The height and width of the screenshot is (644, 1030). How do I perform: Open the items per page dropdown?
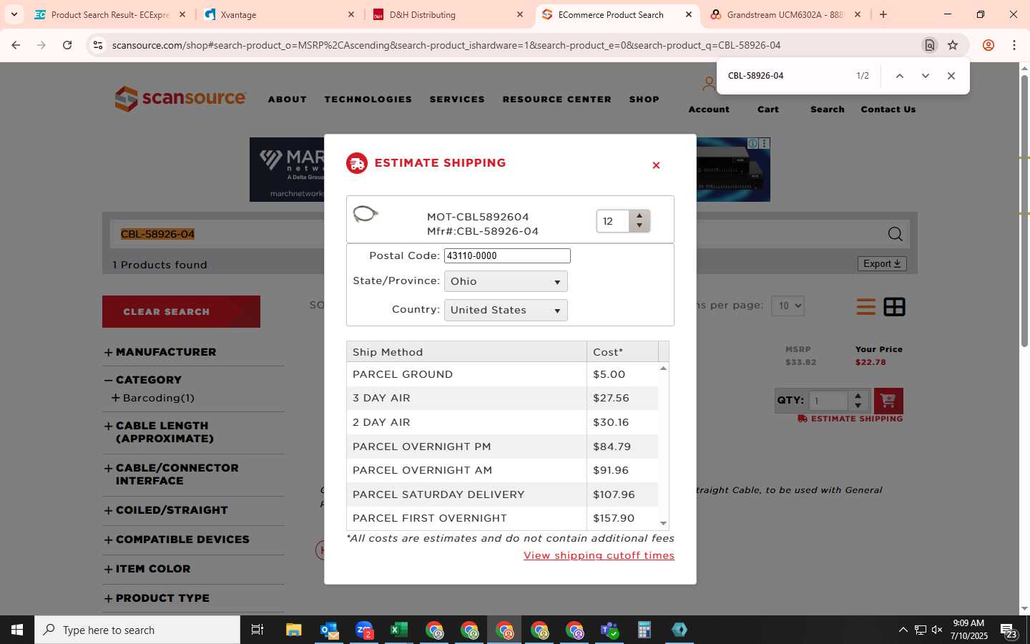[788, 306]
